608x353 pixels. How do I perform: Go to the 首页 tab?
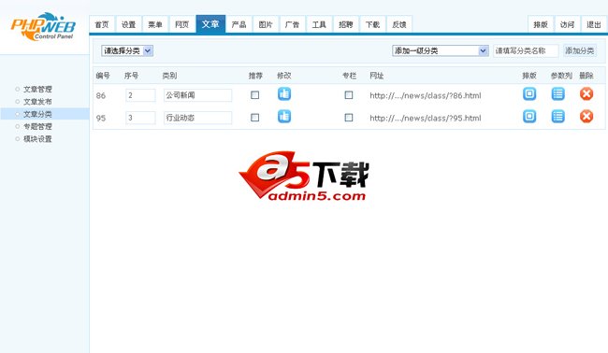pos(102,25)
